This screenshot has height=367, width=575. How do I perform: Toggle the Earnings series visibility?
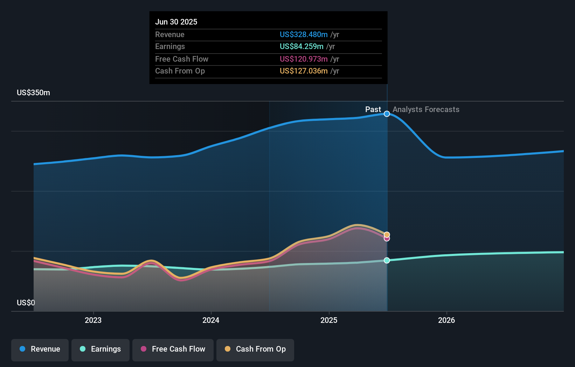100,349
